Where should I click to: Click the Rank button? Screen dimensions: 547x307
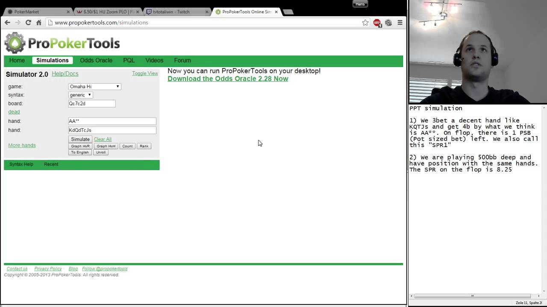tap(144, 146)
